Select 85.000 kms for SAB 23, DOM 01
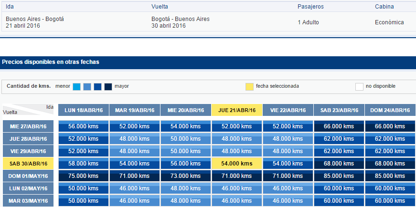 [339, 176]
